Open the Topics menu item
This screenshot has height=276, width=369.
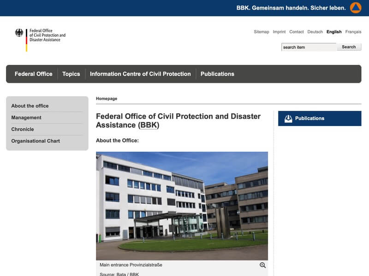coord(71,74)
